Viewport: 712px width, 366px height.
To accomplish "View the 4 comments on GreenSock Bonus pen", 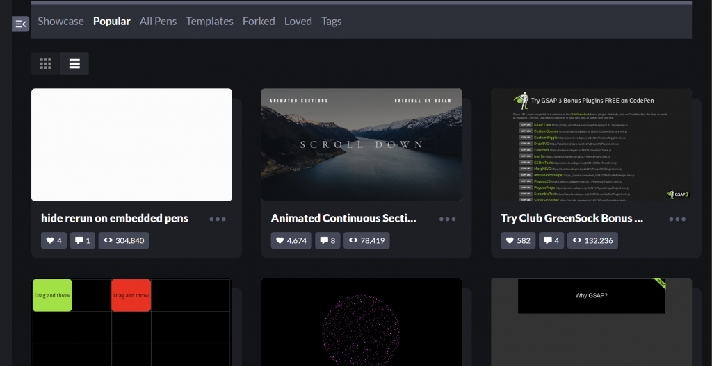I will 551,240.
